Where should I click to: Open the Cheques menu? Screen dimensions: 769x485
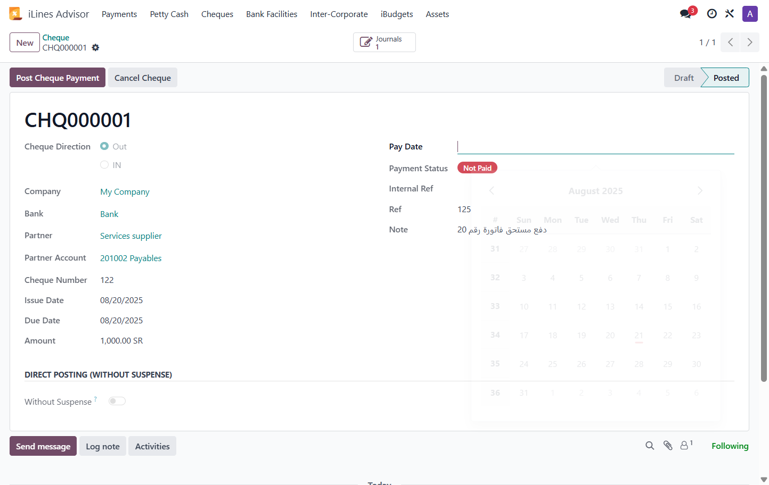pyautogui.click(x=217, y=14)
